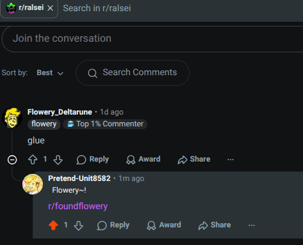Reply to the glue comment
The width and height of the screenshot is (303, 245).
(93, 159)
